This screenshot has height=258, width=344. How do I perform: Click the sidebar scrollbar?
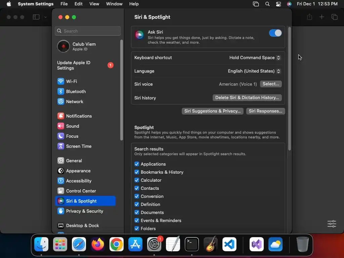click(x=122, y=90)
